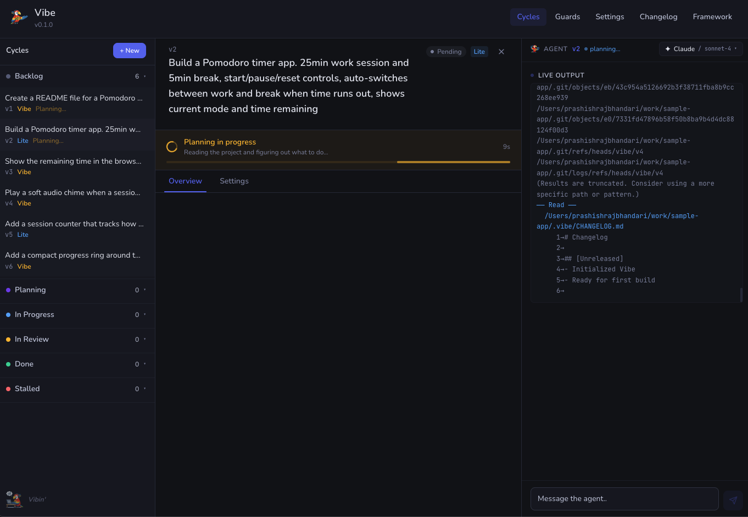
Task: Open the sonnet-4 model dropdown
Action: click(x=719, y=48)
